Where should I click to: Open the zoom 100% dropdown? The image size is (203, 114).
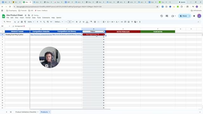(31, 22)
